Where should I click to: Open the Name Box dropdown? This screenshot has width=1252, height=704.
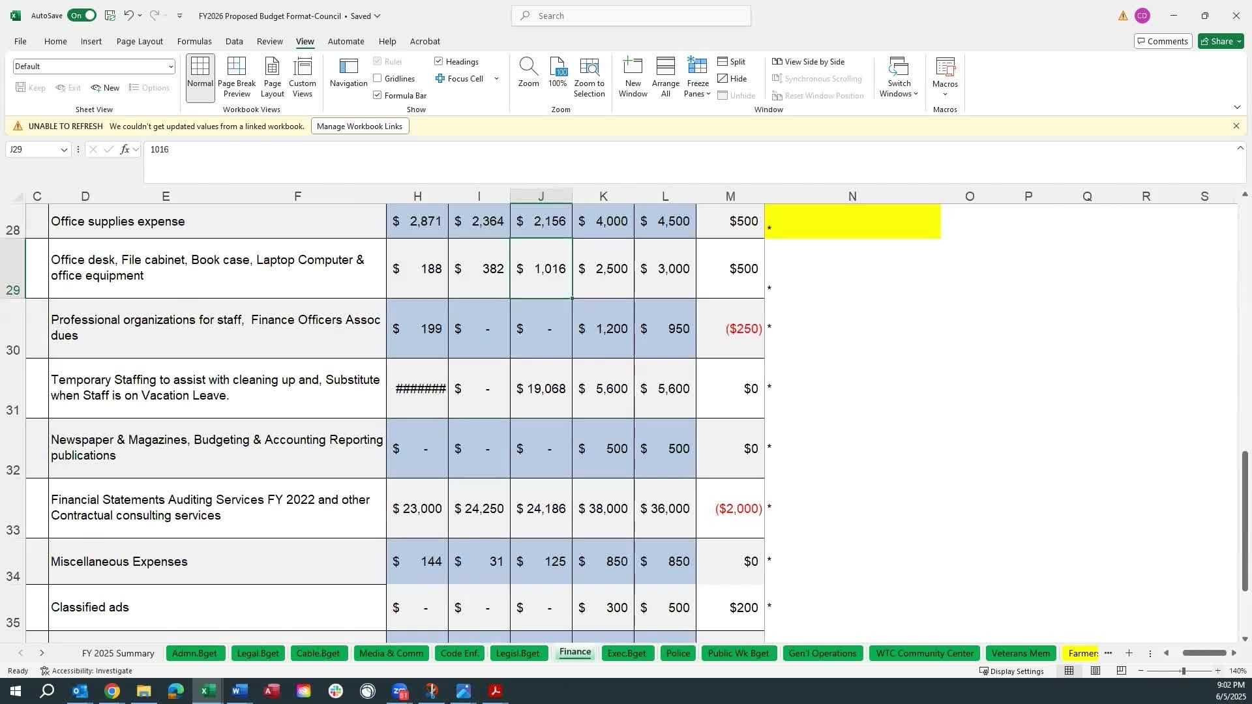64,150
